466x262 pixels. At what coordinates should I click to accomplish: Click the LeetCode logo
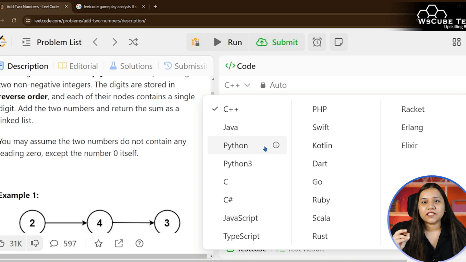point(3,42)
